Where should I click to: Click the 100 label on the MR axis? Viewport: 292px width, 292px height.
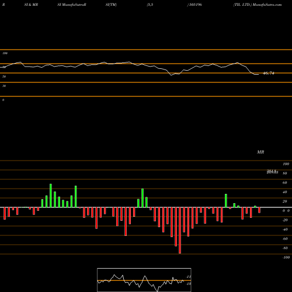click(286, 164)
